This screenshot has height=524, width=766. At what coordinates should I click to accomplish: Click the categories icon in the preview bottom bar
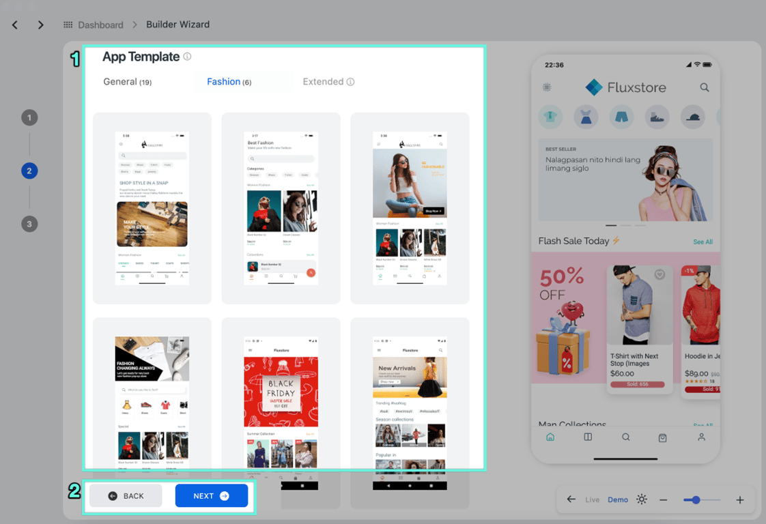(x=588, y=437)
